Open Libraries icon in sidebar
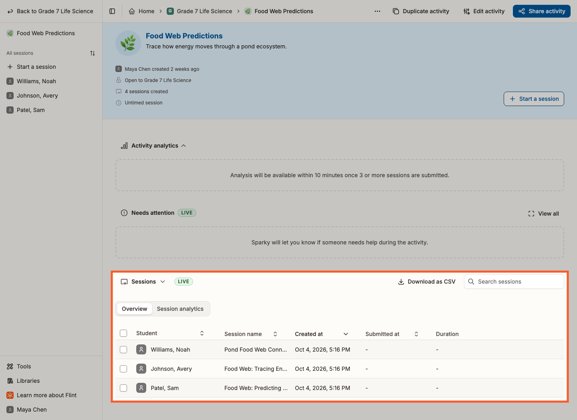 (10, 381)
